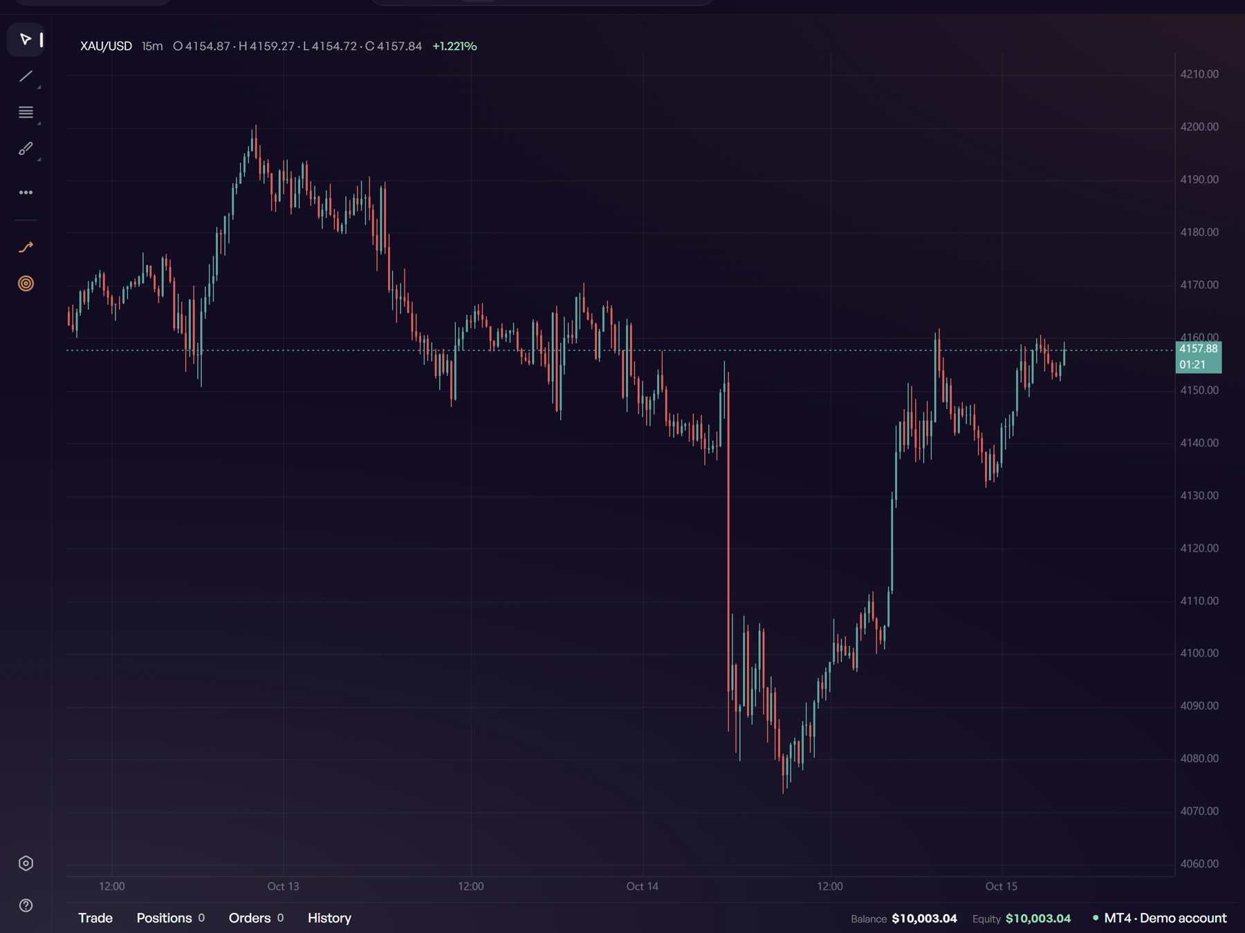Click the H 4159.27 high value
1245x933 pixels.
266,46
